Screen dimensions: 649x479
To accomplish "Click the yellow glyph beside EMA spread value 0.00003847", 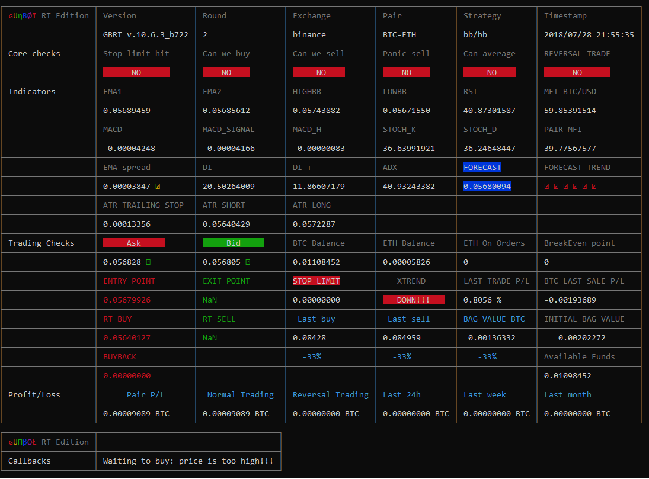I will click(158, 187).
